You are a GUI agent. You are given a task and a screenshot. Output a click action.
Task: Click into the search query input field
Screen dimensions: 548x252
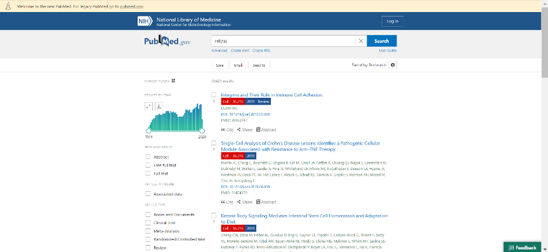click(284, 41)
